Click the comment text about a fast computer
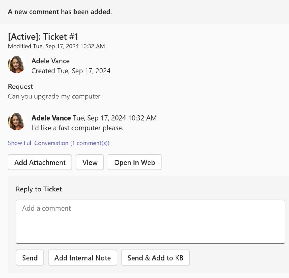This screenshot has height=278, width=289. pyautogui.click(x=77, y=128)
